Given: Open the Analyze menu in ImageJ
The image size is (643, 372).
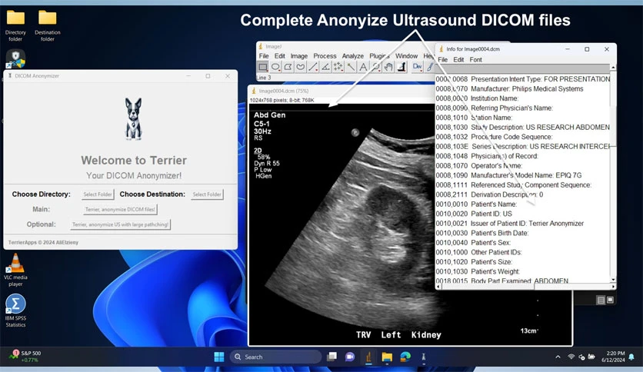Looking at the screenshot, I should point(353,55).
